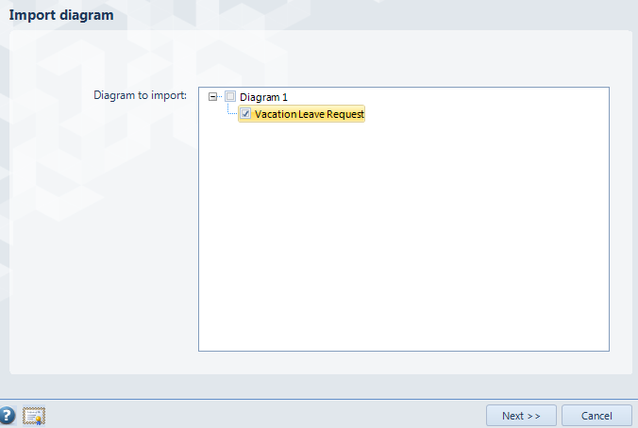The height and width of the screenshot is (428, 638).
Task: Open the stamped document icon beside help
Action: (34, 416)
